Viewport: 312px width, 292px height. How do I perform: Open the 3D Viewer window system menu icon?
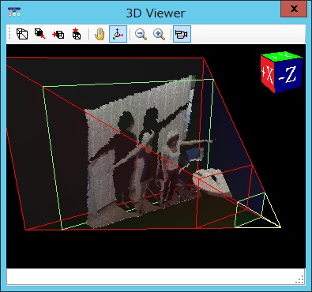click(x=14, y=12)
